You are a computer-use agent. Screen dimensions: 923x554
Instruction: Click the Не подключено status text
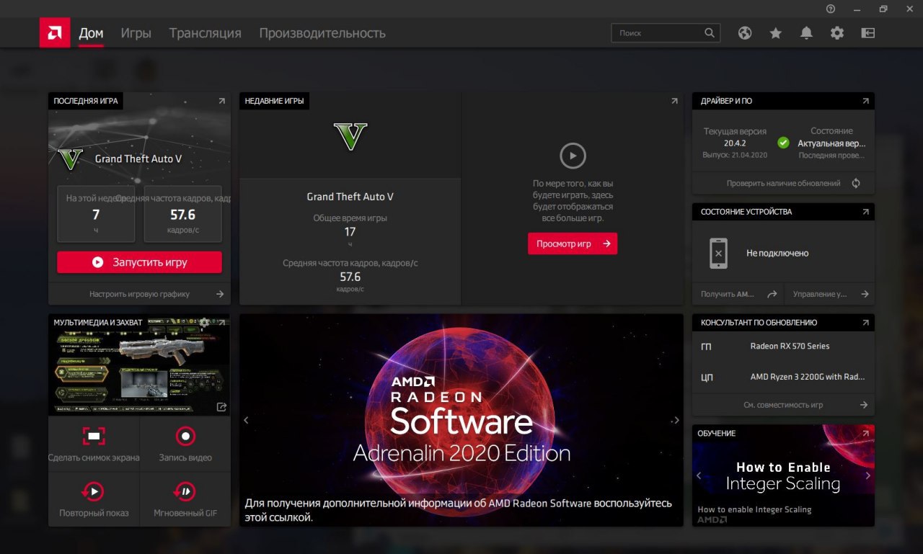point(777,254)
